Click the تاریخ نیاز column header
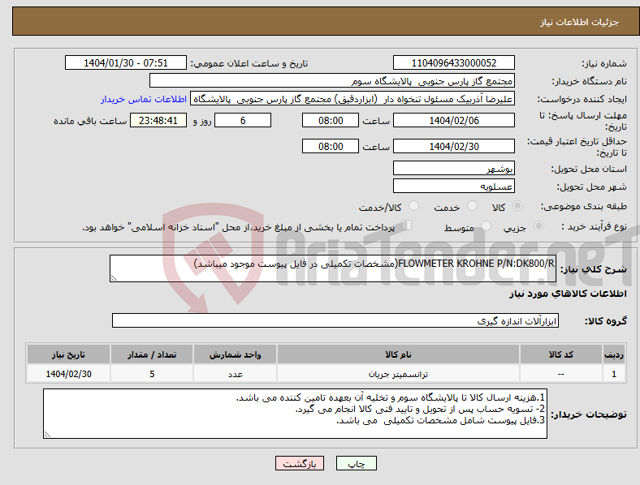640x485 pixels. (x=68, y=354)
